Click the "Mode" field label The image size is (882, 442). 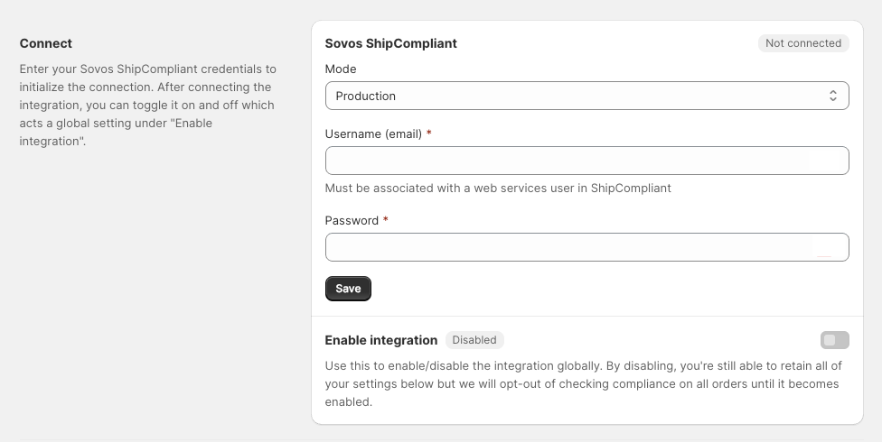click(x=341, y=69)
